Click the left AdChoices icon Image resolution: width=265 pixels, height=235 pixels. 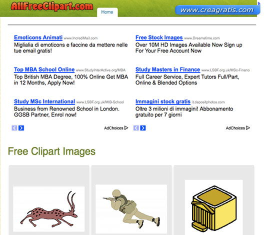(126, 128)
